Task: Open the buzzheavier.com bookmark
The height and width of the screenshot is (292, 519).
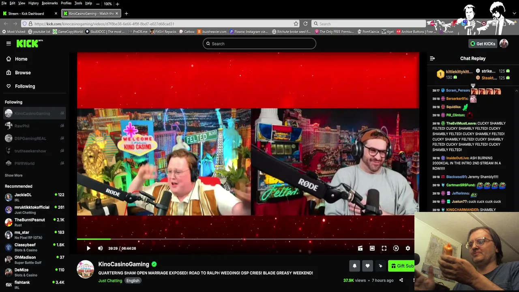Action: 212,32
